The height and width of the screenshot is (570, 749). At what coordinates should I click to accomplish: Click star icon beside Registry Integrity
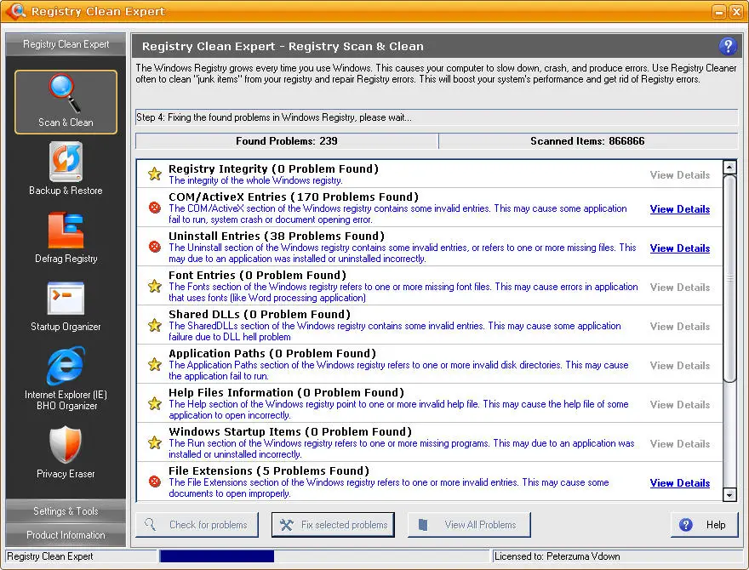tap(154, 174)
